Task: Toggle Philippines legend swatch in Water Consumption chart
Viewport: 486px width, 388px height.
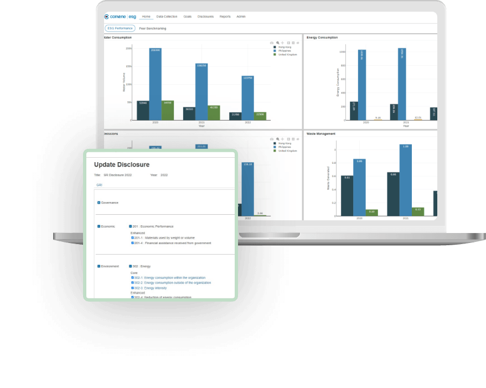Action: (275, 51)
